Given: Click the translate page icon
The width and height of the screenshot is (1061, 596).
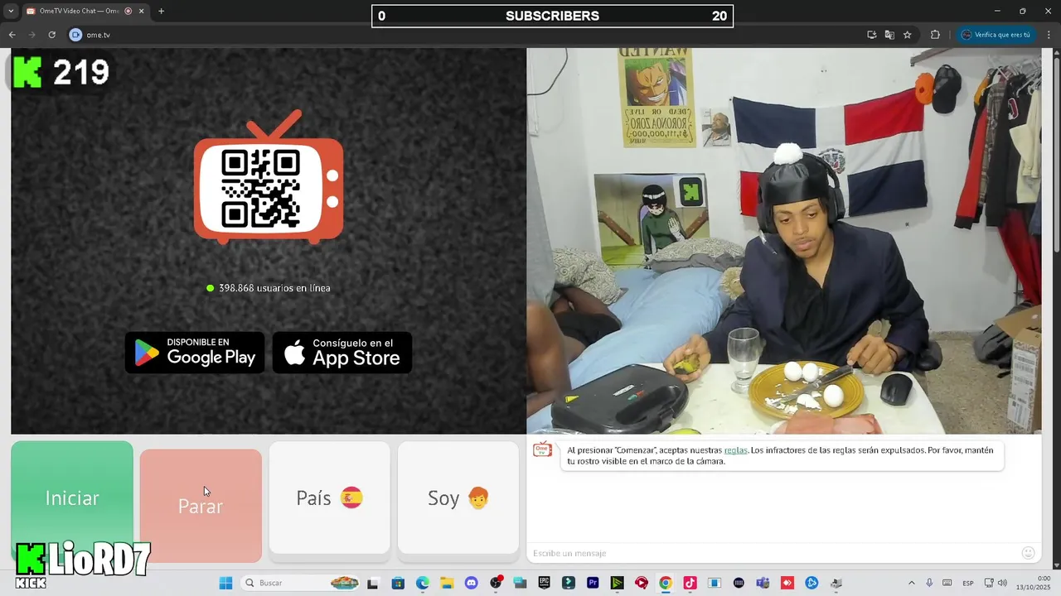Looking at the screenshot, I should [x=889, y=35].
